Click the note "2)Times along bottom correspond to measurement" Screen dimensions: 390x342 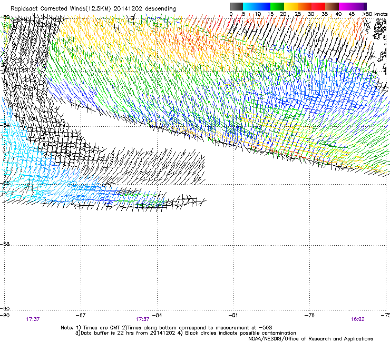click(186, 328)
